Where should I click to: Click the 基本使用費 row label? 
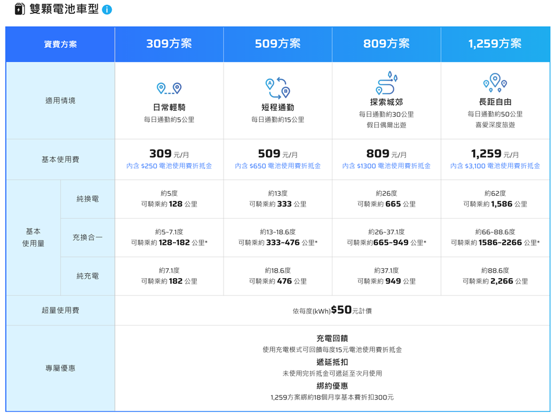point(60,160)
